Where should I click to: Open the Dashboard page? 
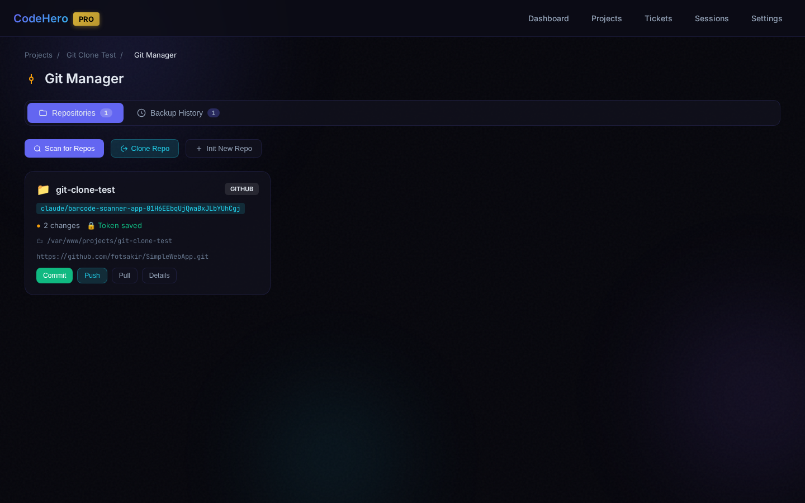[x=548, y=18]
